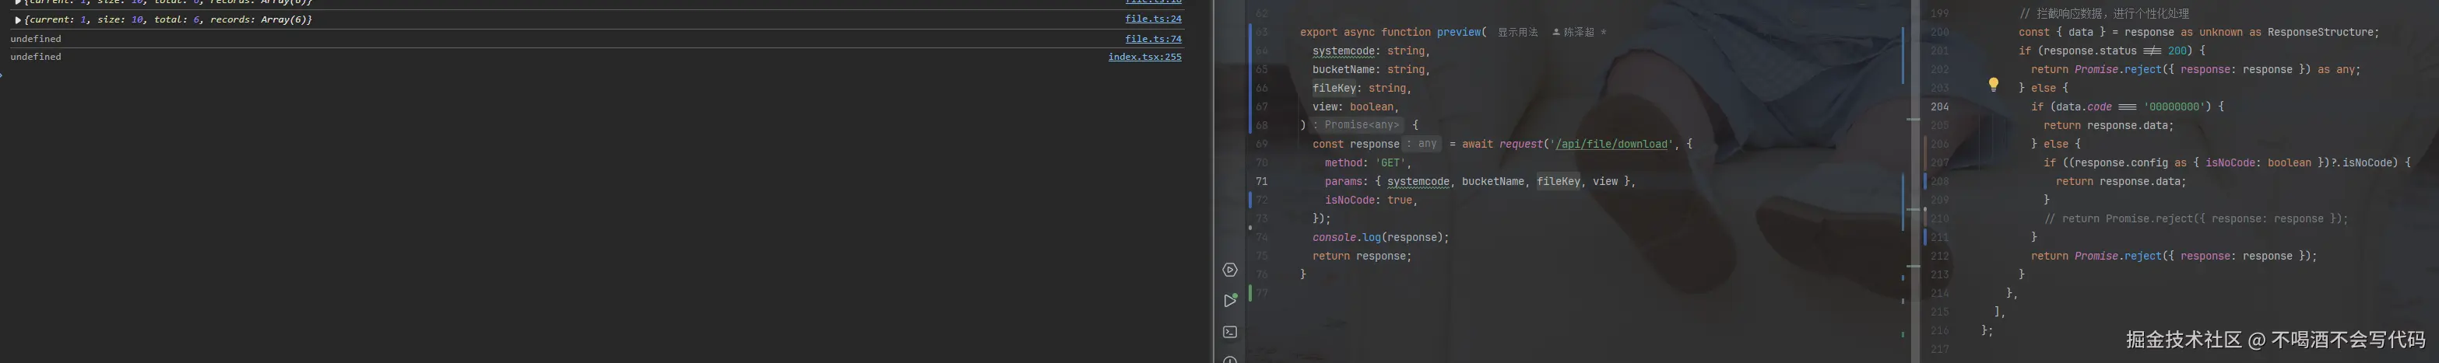Viewport: 2439px width, 363px height.
Task: Open the Services tool window icon
Action: pos(1230,271)
